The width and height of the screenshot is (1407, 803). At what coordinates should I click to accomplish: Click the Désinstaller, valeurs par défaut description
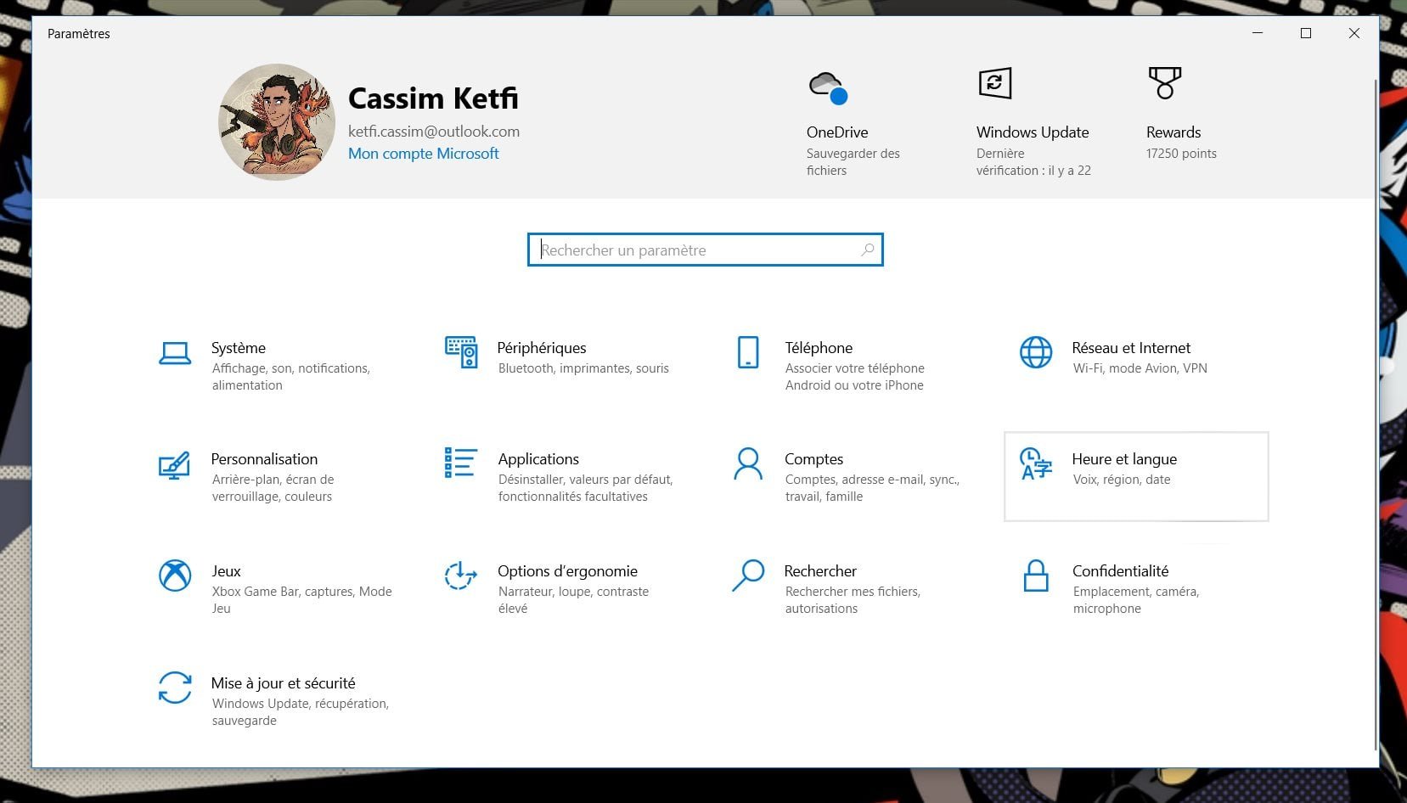point(585,488)
